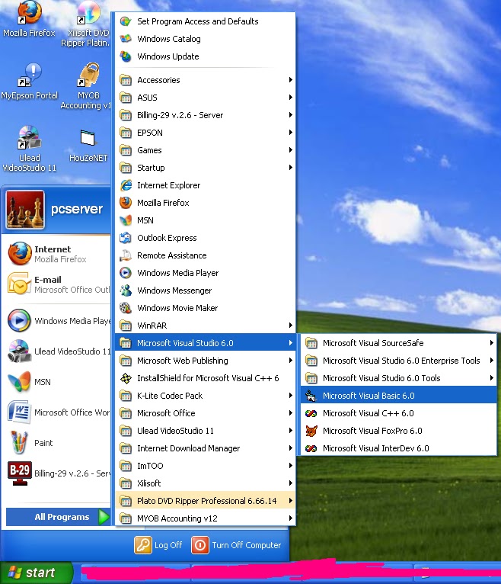The image size is (501, 584).
Task: Expand Microsoft Visual SourceSafe submenu
Action: 399,342
